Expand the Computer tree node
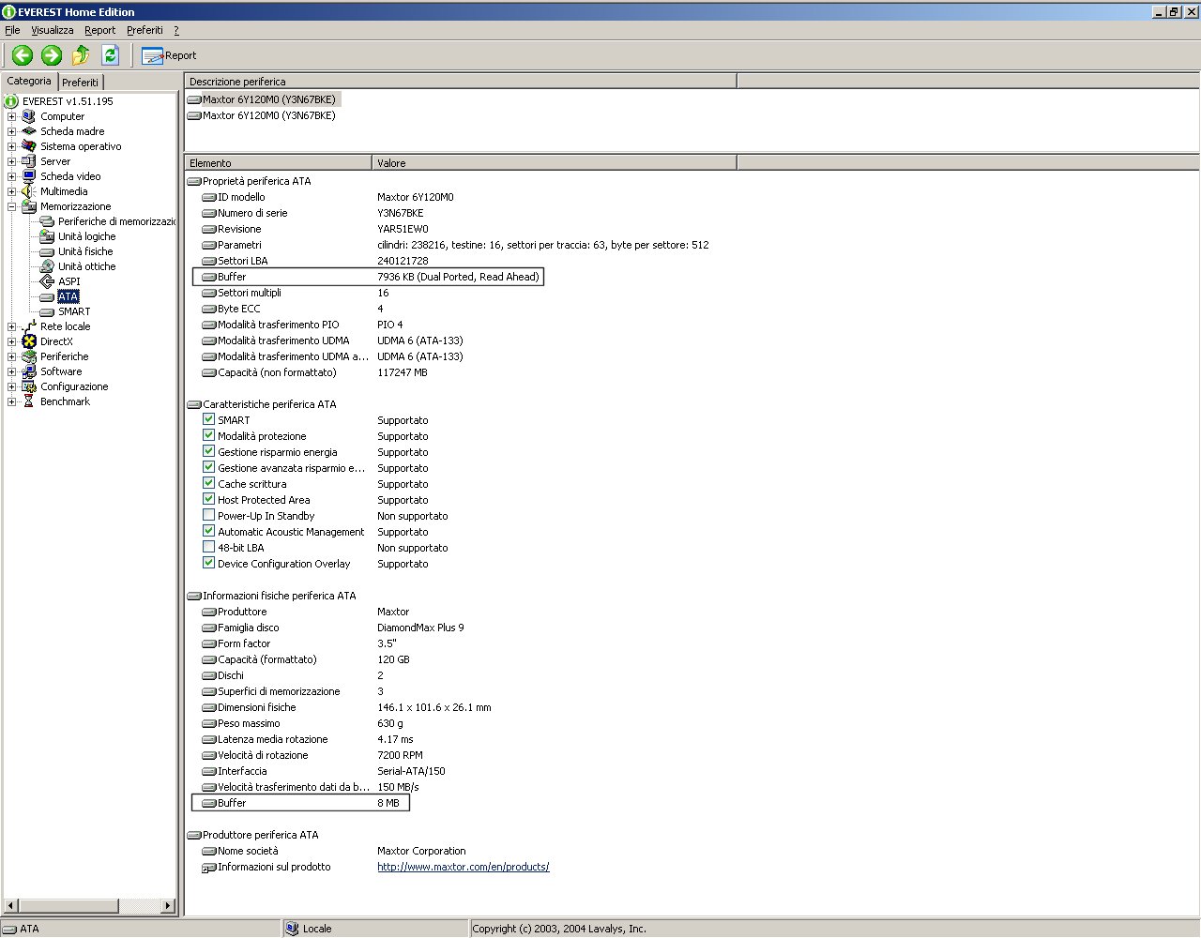Viewport: 1201px width, 938px height. click(12, 116)
